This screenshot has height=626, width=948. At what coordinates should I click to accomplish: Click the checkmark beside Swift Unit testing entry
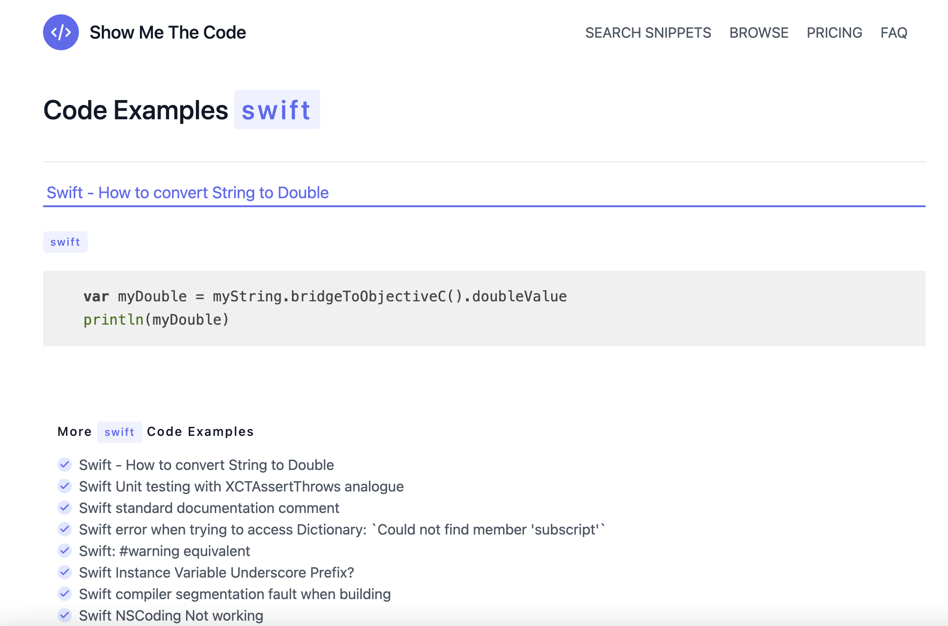pos(65,486)
